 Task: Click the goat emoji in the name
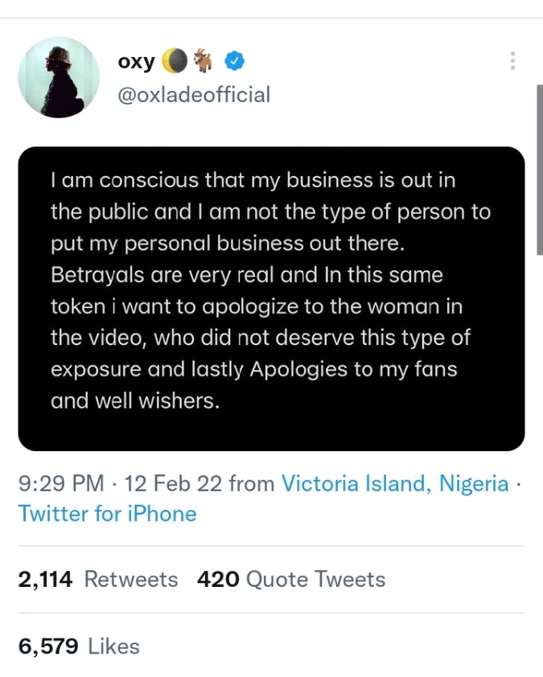tap(201, 61)
